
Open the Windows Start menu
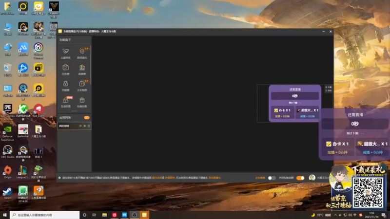click(5, 215)
